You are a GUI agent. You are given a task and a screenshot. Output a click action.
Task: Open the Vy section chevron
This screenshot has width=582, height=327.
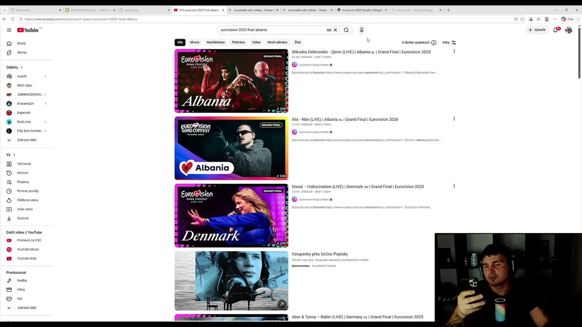pos(14,155)
